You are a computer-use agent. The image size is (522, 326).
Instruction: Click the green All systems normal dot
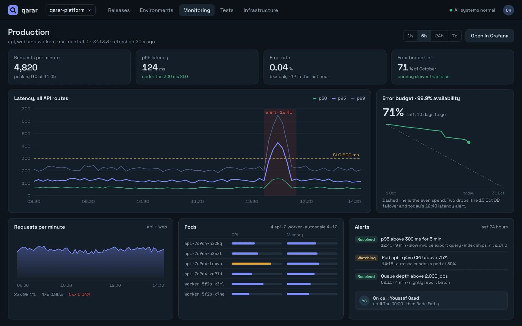click(451, 10)
